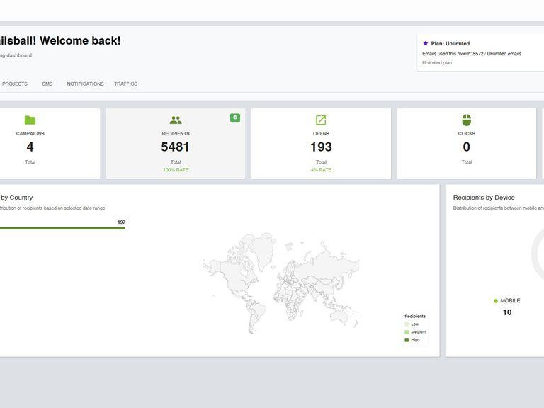Click the Recipients people icon
The image size is (544, 408).
click(176, 120)
